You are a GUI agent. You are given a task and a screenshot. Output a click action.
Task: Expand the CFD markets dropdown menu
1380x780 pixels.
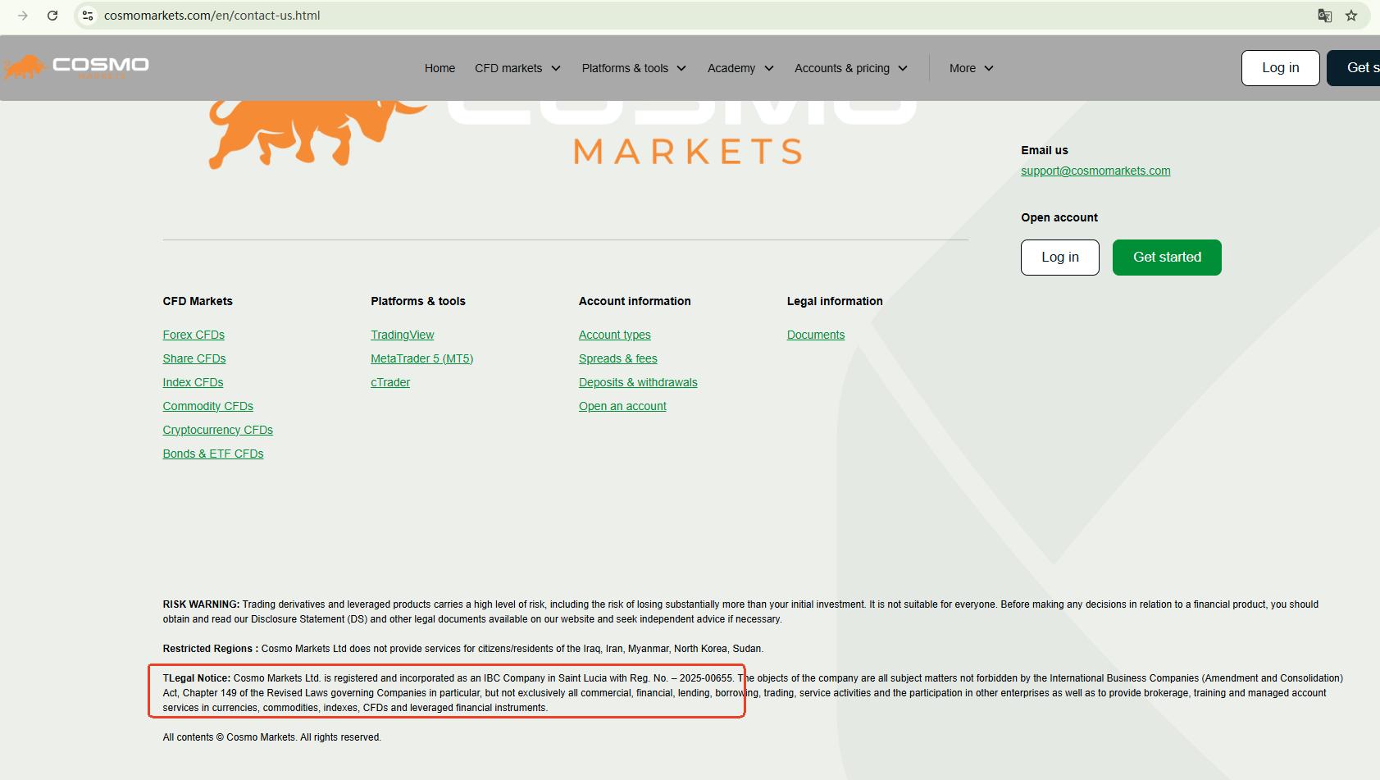pyautogui.click(x=517, y=68)
